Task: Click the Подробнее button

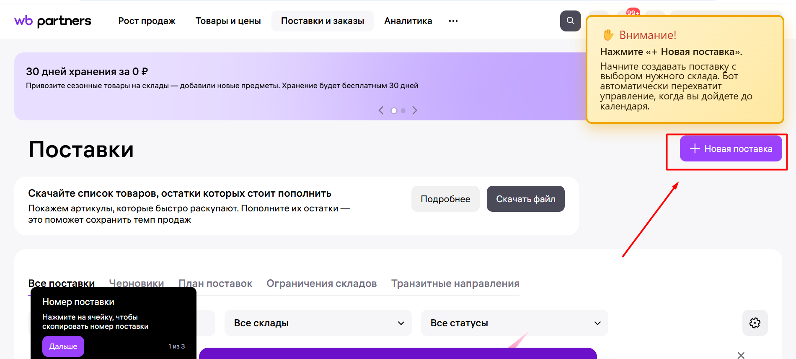Action: 445,199
